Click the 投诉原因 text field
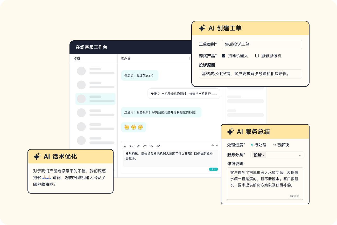This screenshot has height=225, width=337. tap(250, 74)
